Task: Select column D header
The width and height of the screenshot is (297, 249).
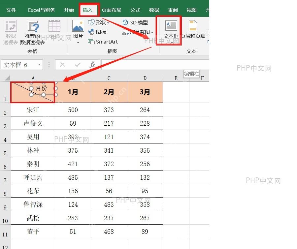Action: click(x=145, y=78)
